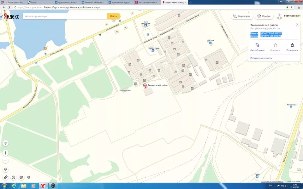Viewport: 303px width, 189px height.
Task: Bookmark page with address bar star
Action: [x=291, y=7]
